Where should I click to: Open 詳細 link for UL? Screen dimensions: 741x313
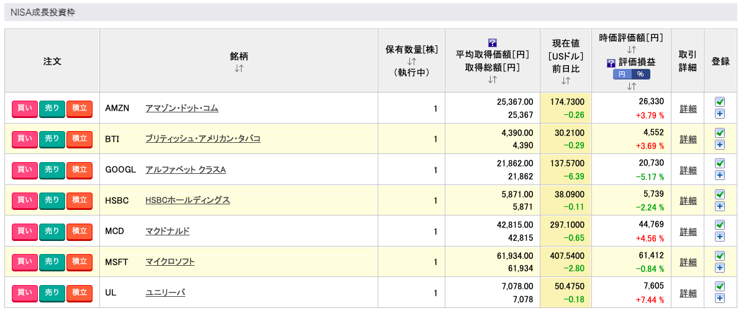(x=688, y=293)
